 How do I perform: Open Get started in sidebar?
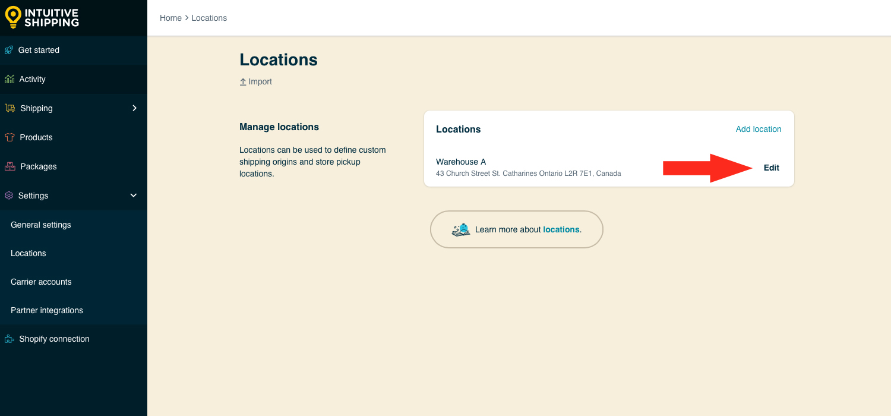pyautogui.click(x=39, y=50)
